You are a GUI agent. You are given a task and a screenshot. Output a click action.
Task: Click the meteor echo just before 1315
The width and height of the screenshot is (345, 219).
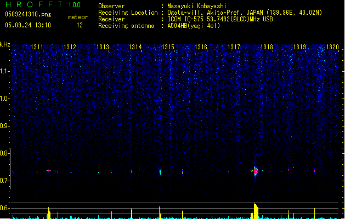point(160,171)
